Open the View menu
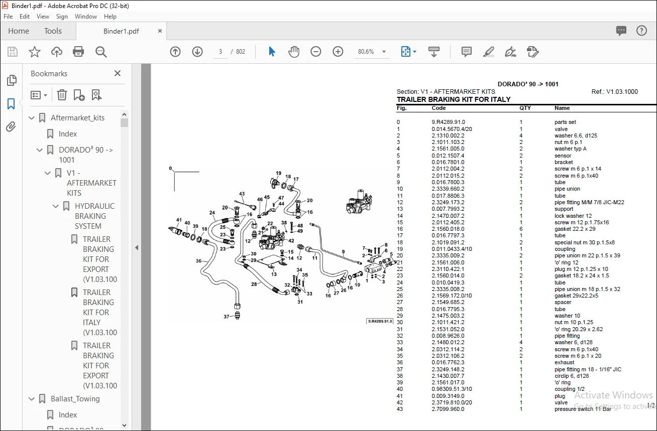The width and height of the screenshot is (657, 431). (43, 17)
